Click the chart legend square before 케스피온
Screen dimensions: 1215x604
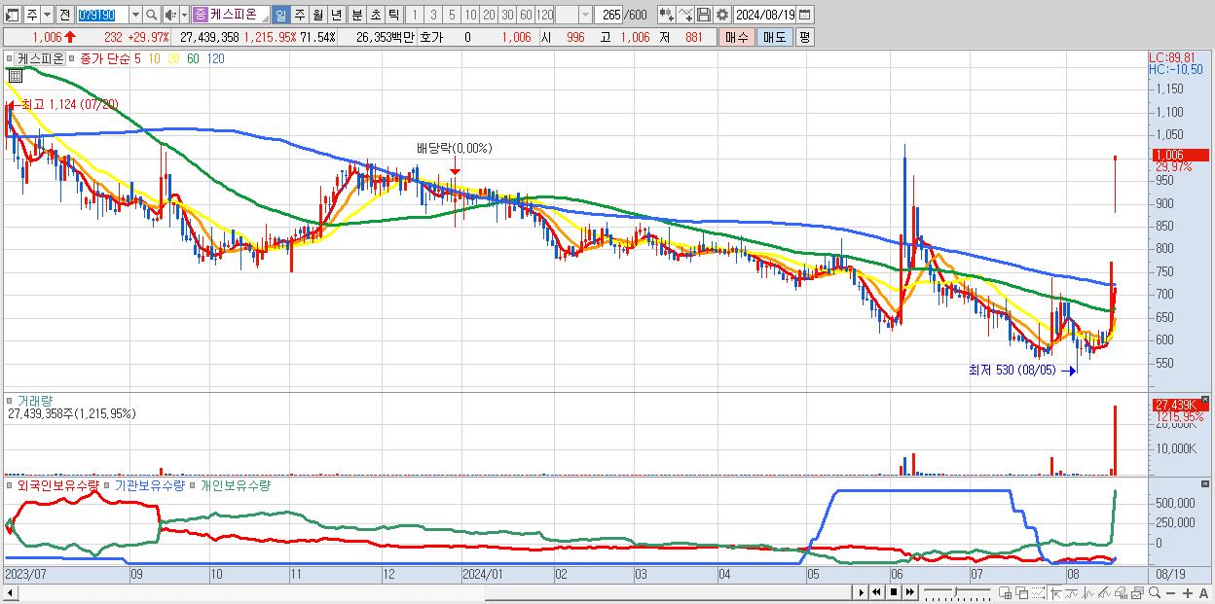click(x=11, y=58)
